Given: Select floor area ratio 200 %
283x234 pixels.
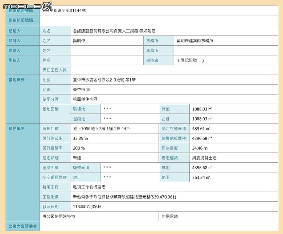Looking at the screenshot, I should coord(79,148).
